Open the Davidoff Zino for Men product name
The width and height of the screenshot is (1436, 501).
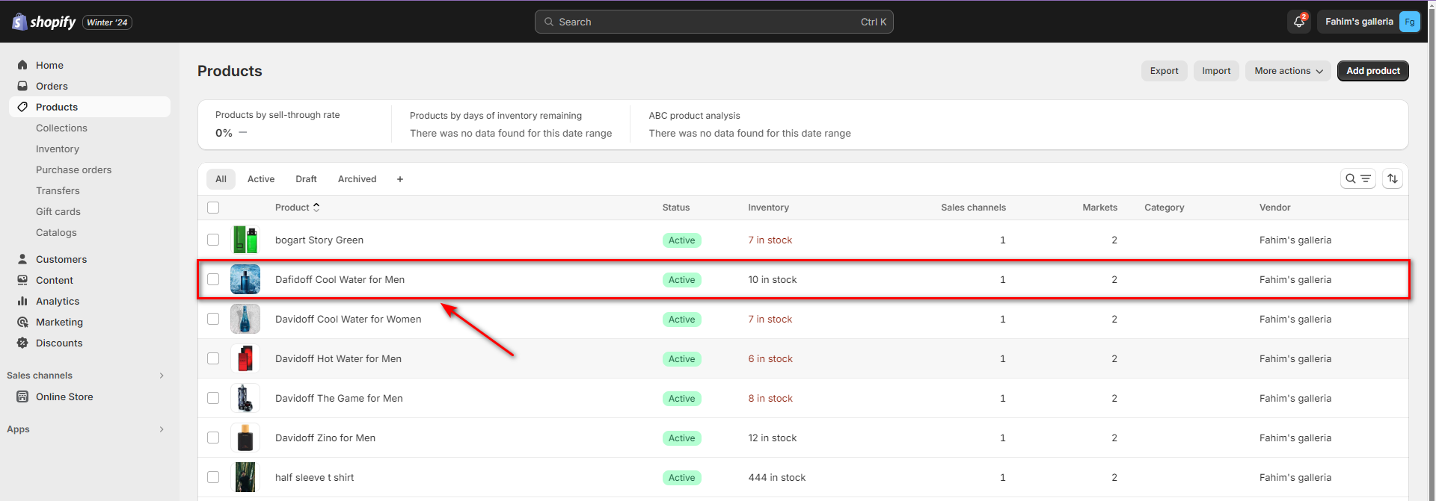325,438
